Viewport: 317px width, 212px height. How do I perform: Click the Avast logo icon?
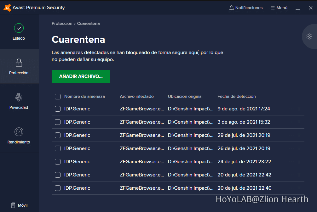click(7, 8)
